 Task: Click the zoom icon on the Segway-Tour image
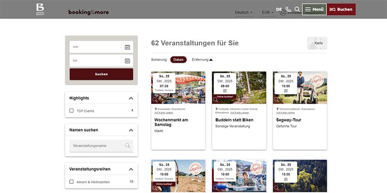pos(277,100)
